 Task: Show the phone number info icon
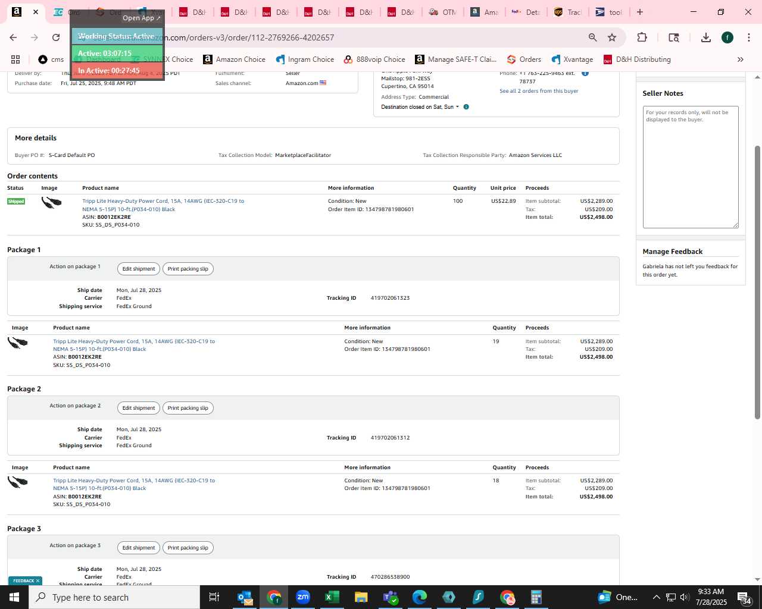[x=585, y=73]
